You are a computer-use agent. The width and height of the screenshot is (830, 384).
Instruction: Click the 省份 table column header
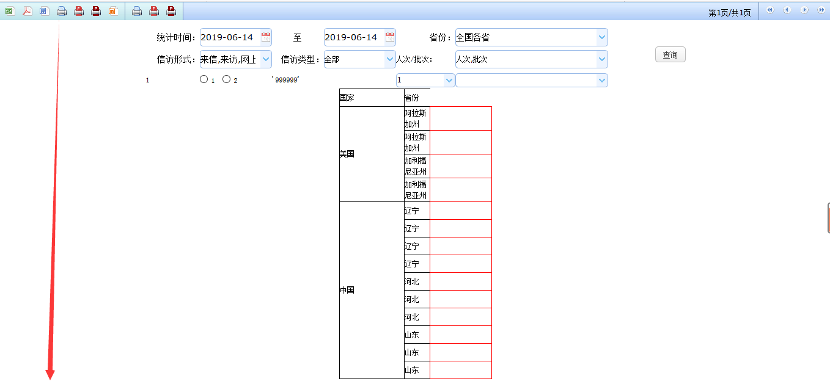coord(417,98)
